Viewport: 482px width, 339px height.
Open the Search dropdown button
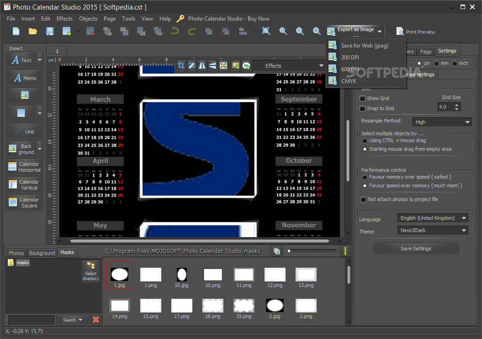(73, 320)
